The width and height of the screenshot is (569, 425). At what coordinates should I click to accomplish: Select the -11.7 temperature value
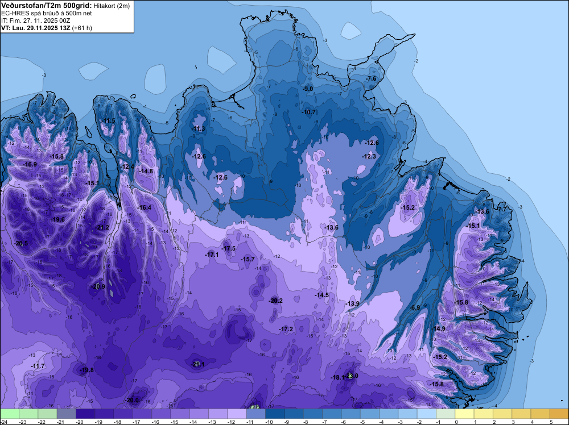pos(38,366)
